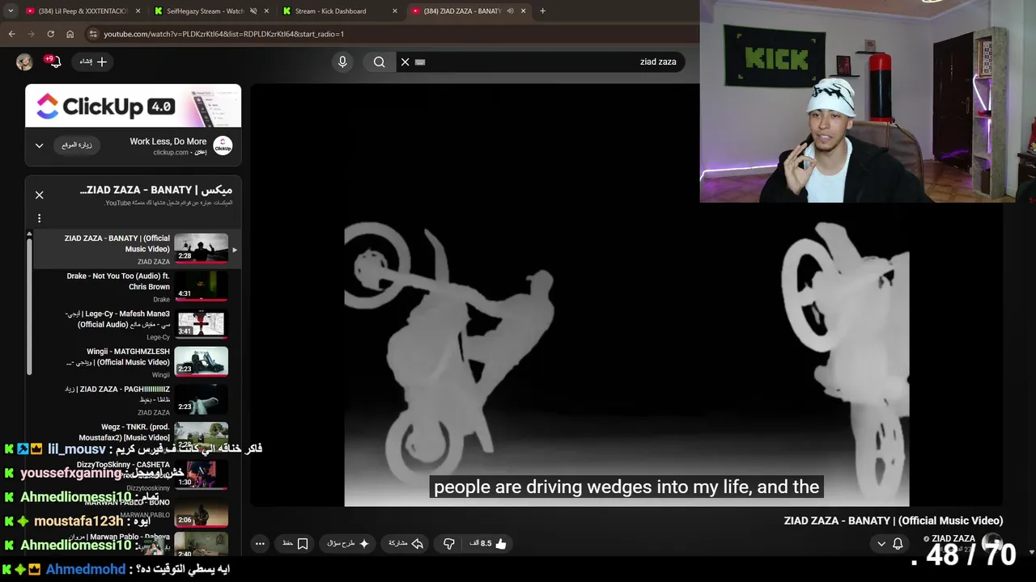1036x582 pixels.
Task: Open the browser home page
Action: pyautogui.click(x=70, y=34)
